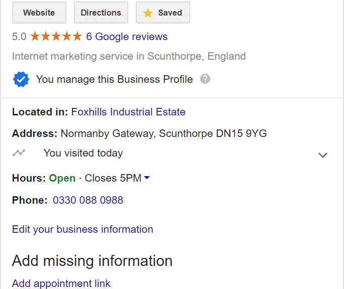The image size is (344, 289).
Task: Open the business Website button
Action: point(39,13)
